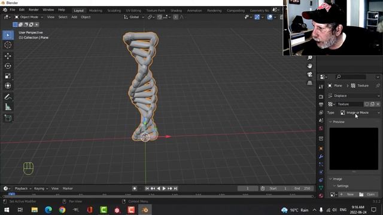Viewport: 383px width, 215px height.
Task: Switch perspective orthographic grid icon
Action: tap(310, 83)
